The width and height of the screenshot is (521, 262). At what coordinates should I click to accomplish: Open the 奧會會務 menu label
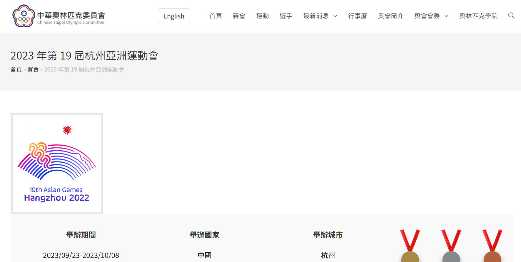tap(427, 16)
